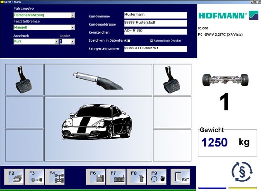Click the sports car image panel

(99, 129)
